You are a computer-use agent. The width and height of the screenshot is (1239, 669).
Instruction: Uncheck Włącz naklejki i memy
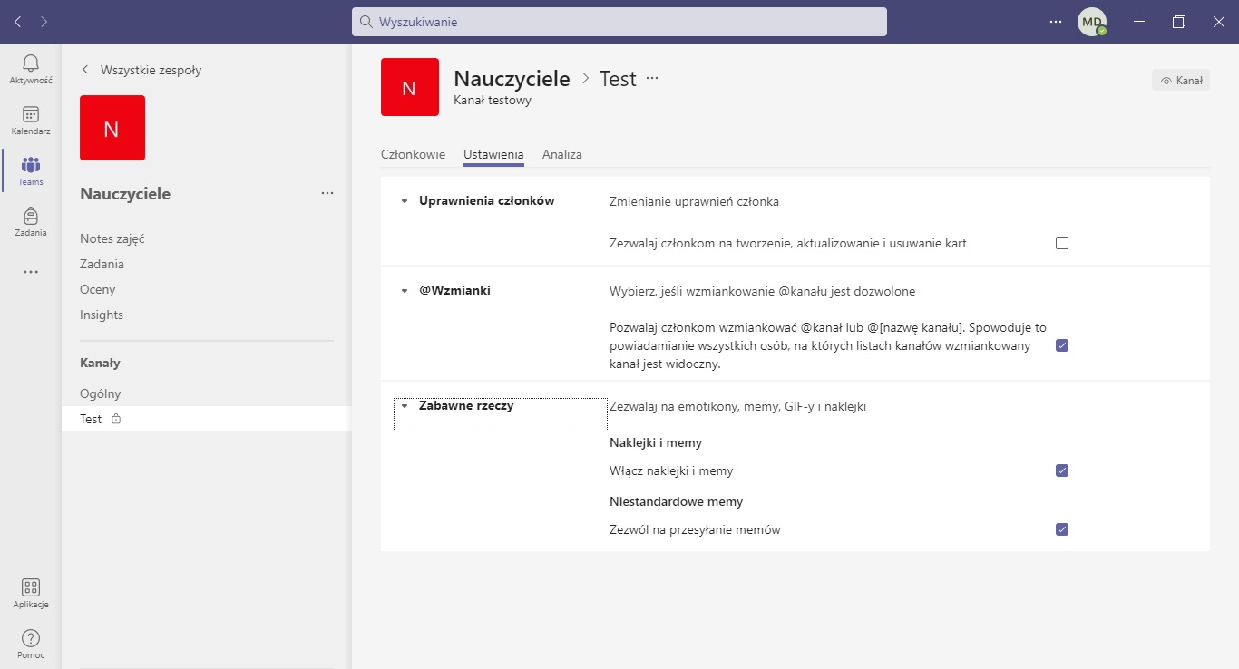[x=1062, y=470]
